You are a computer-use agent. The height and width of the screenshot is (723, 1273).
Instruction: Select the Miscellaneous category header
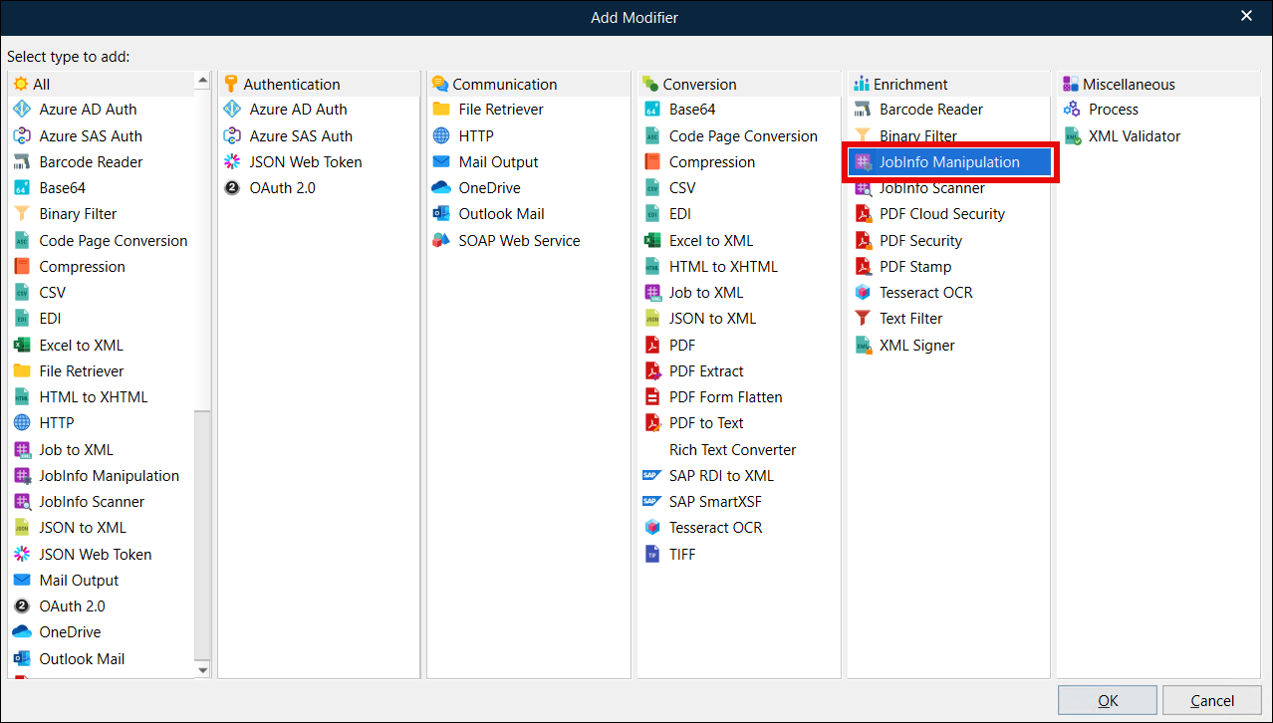1160,84
